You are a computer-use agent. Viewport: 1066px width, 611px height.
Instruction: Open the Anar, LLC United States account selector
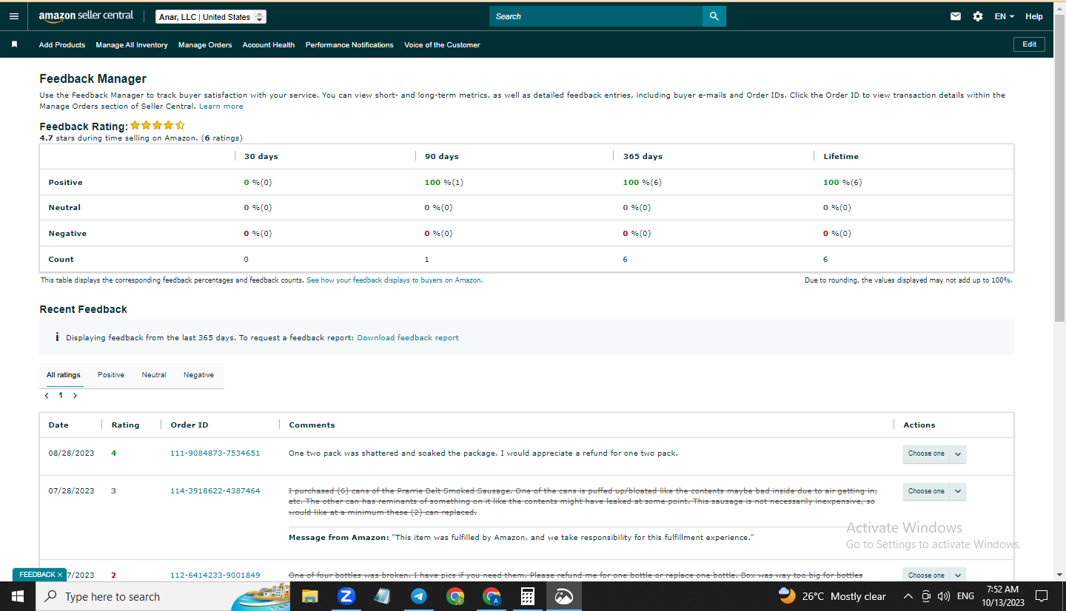[x=211, y=17]
